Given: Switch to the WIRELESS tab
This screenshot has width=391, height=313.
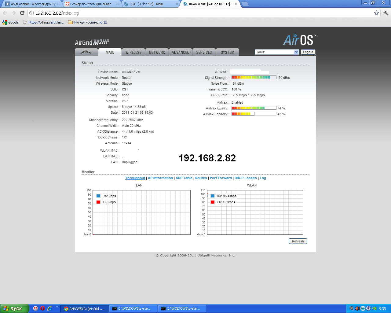Looking at the screenshot, I should [x=133, y=52].
